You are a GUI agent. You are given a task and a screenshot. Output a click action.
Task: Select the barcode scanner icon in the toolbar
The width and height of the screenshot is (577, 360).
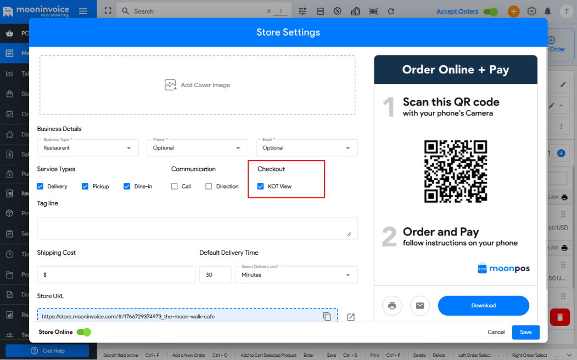(373, 10)
